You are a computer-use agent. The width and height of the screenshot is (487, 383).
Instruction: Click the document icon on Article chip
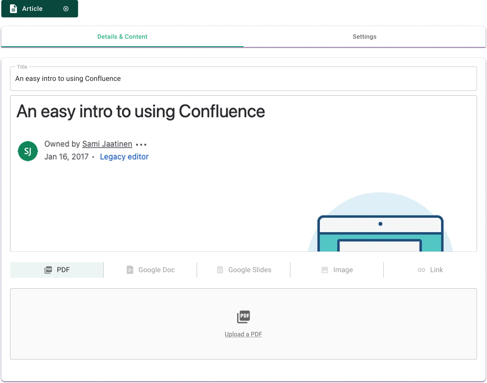point(13,9)
